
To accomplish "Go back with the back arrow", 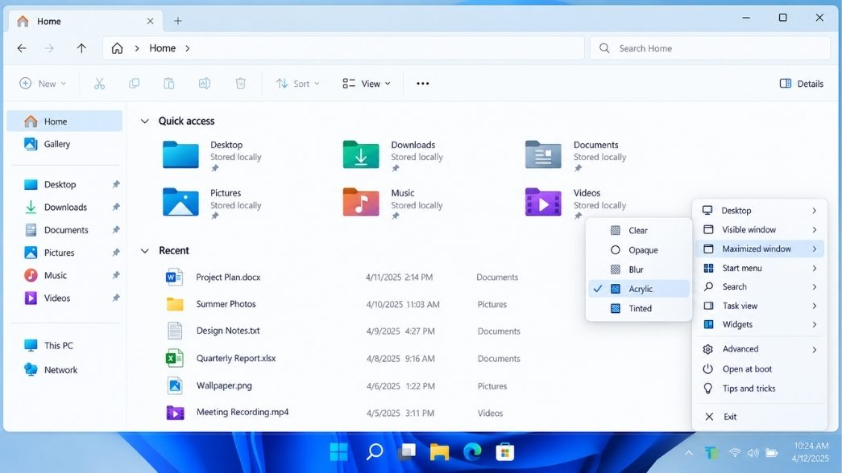I will (x=22, y=48).
